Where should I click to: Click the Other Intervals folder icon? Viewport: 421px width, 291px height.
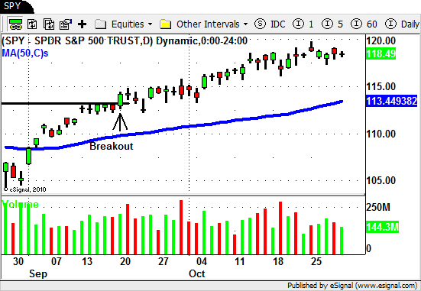click(165, 24)
